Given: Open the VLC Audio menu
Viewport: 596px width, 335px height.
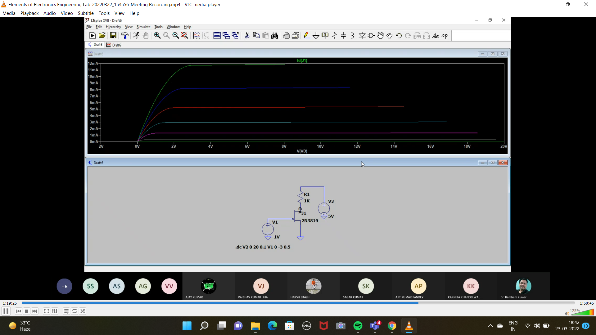Looking at the screenshot, I should (x=50, y=13).
